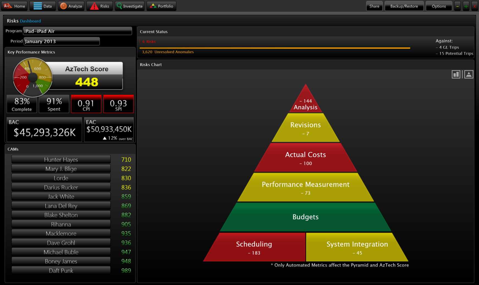479x285 pixels.
Task: Click the orange Analyze icon
Action: [x=64, y=6]
